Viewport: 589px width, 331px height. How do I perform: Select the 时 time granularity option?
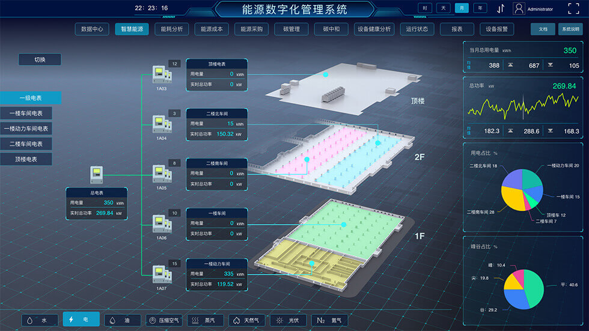tap(425, 8)
